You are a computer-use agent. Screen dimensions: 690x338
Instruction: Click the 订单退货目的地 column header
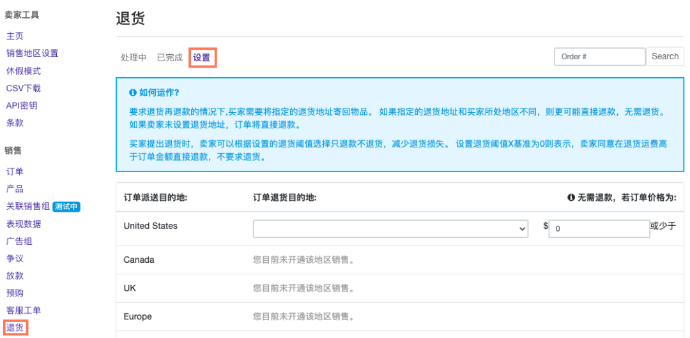click(x=285, y=198)
